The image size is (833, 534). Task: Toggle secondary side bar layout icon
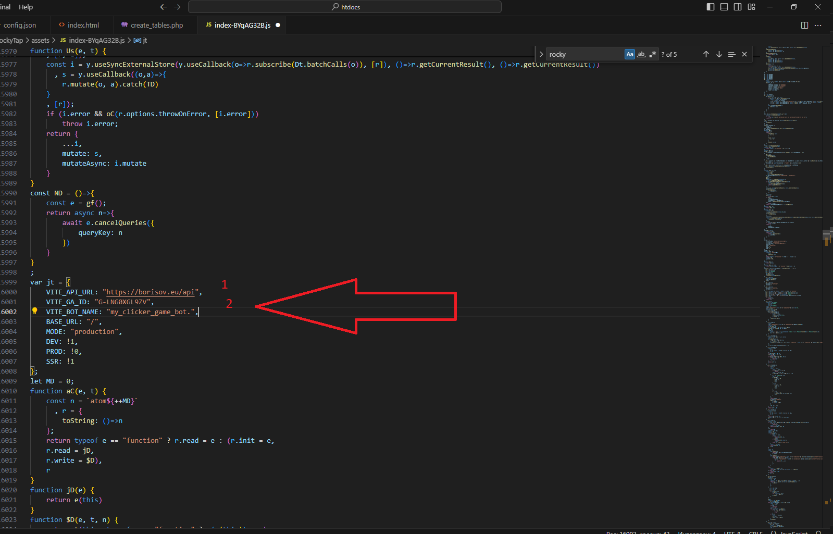click(738, 7)
